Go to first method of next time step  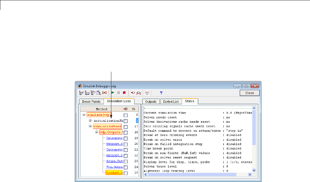pyautogui.click(x=99, y=93)
